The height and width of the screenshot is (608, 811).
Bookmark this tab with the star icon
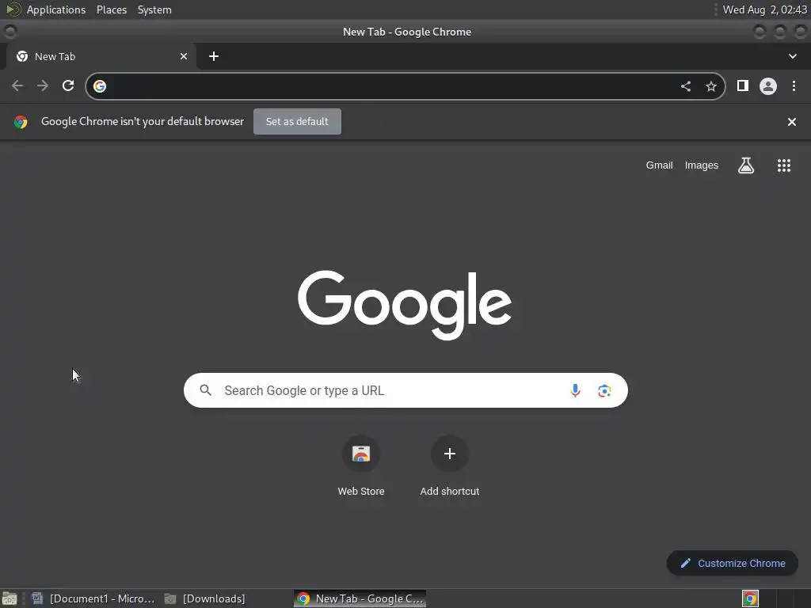tap(711, 86)
